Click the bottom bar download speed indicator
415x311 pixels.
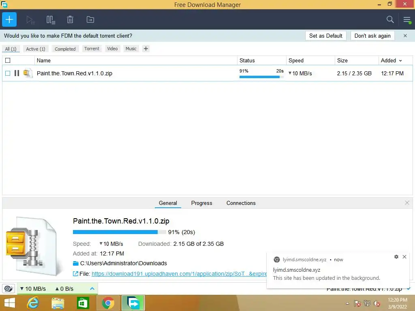pos(33,289)
